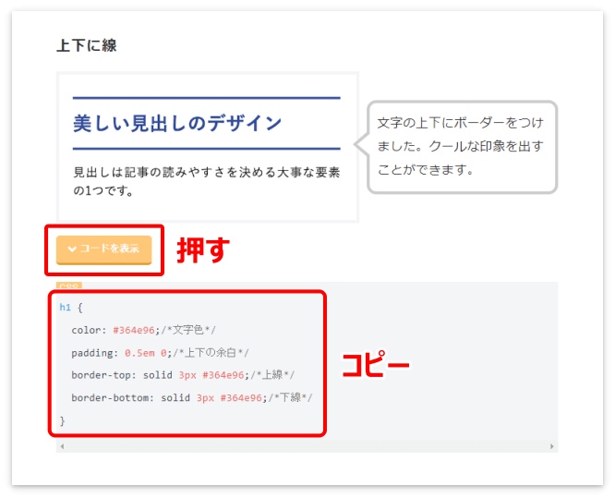Click the closing brace of the code
The width and height of the screenshot is (615, 498).
point(62,420)
